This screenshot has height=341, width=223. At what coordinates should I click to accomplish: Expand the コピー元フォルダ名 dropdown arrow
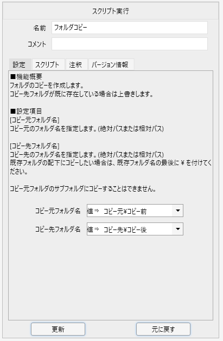tap(177, 211)
